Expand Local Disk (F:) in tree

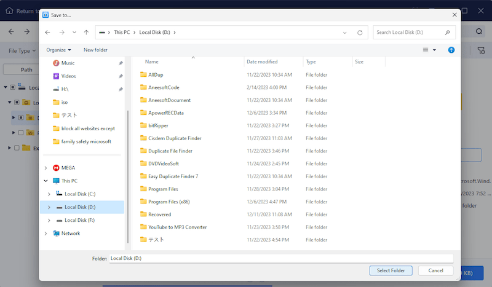click(x=49, y=221)
